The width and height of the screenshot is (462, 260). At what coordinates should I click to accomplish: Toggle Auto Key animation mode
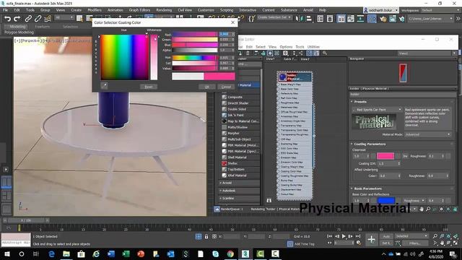(386, 236)
